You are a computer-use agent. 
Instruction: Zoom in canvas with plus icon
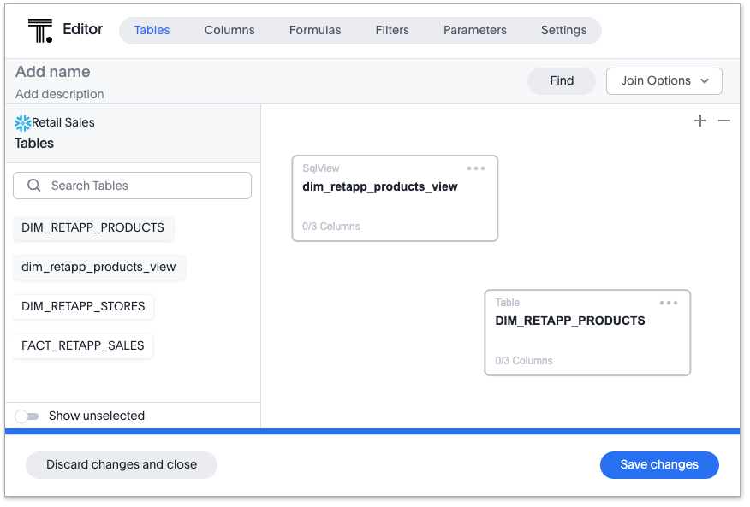(700, 121)
